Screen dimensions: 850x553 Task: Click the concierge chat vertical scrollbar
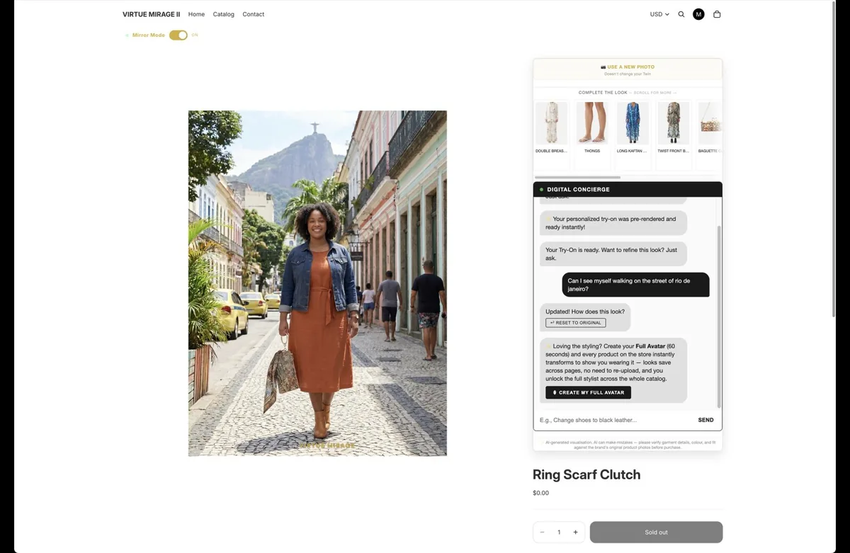point(719,317)
